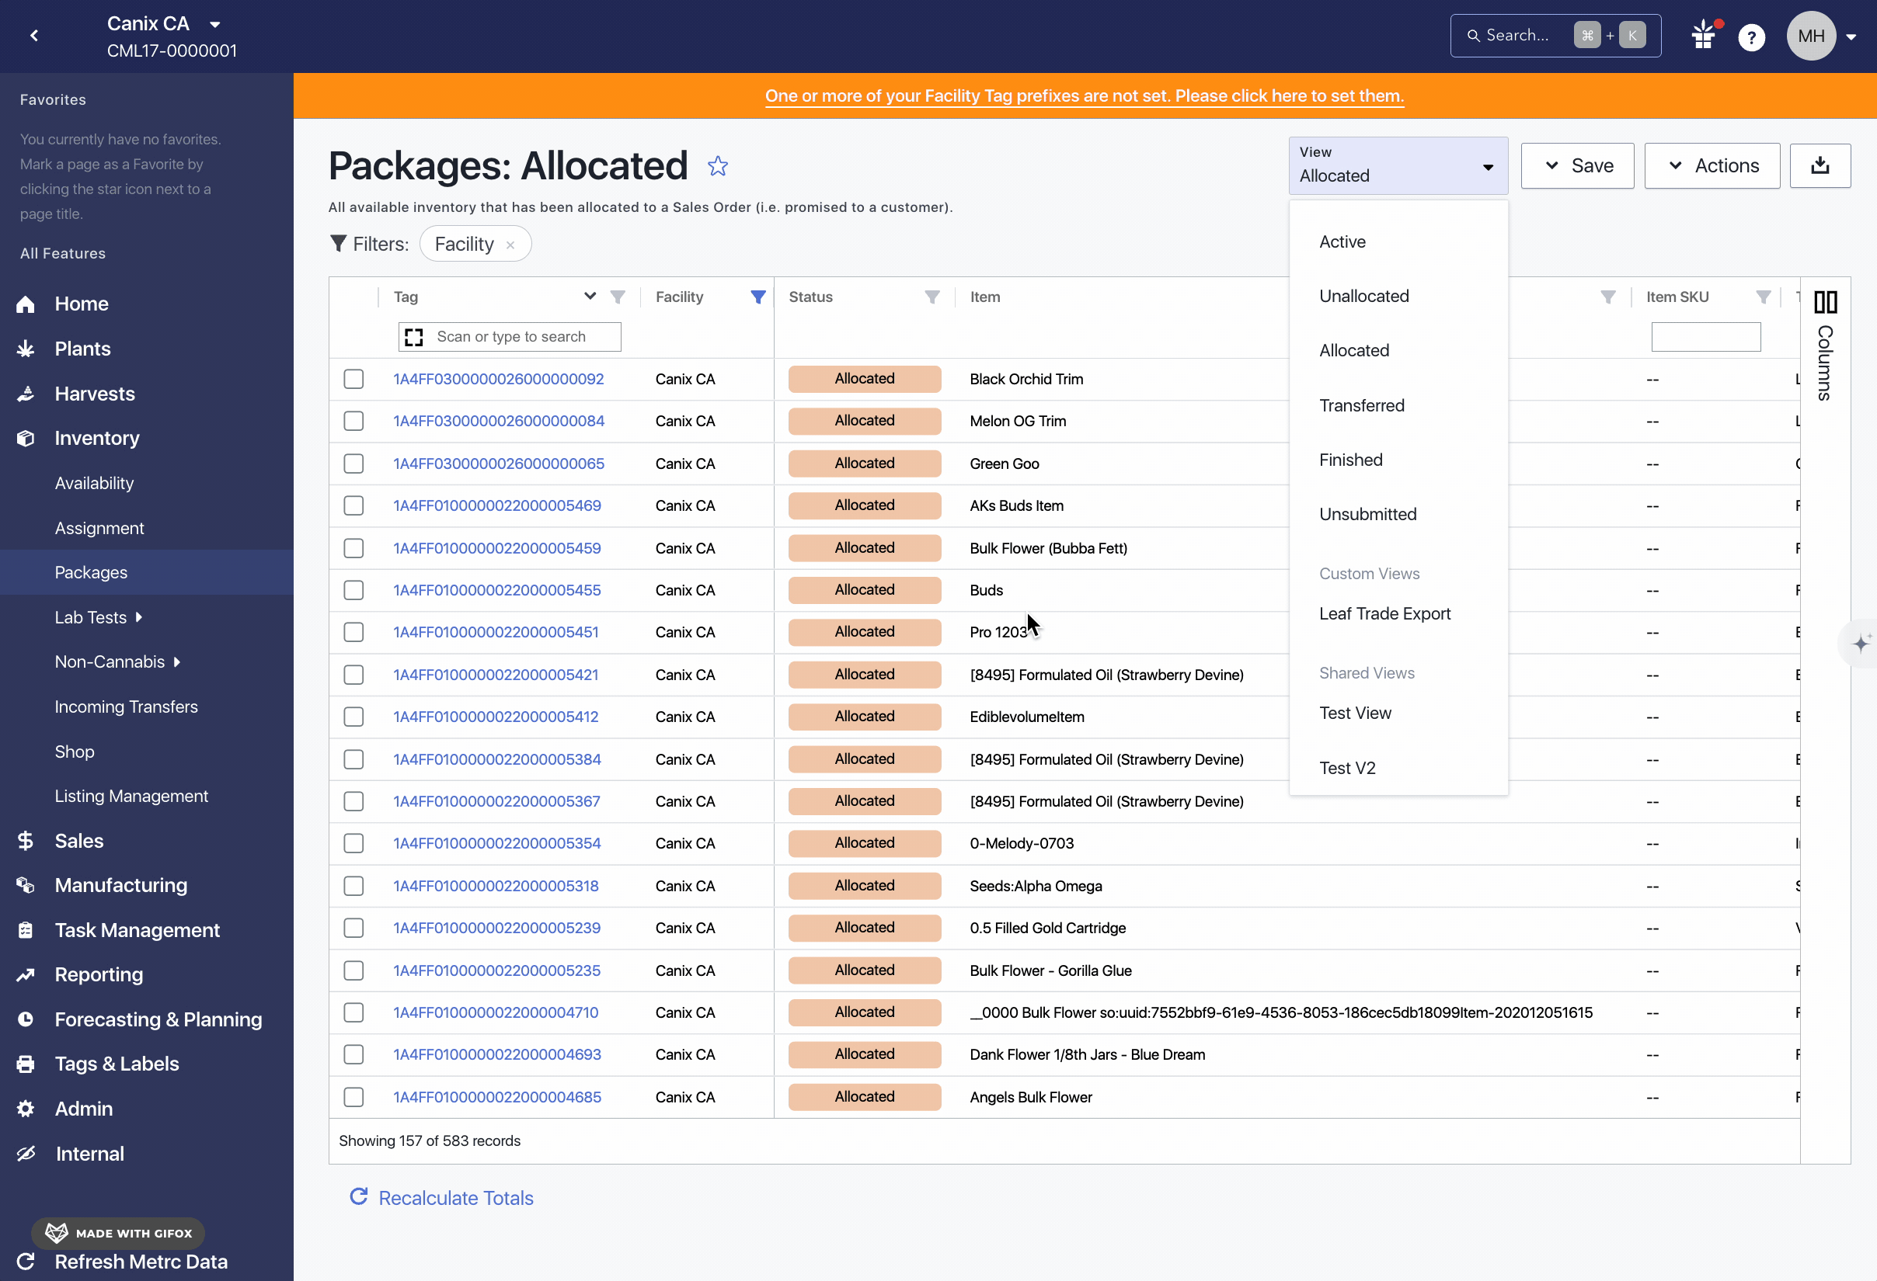1877x1281 pixels.
Task: Choose Leaf Trade Export custom view
Action: point(1384,613)
